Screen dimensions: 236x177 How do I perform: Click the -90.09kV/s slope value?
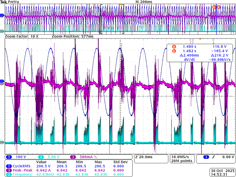(220, 60)
